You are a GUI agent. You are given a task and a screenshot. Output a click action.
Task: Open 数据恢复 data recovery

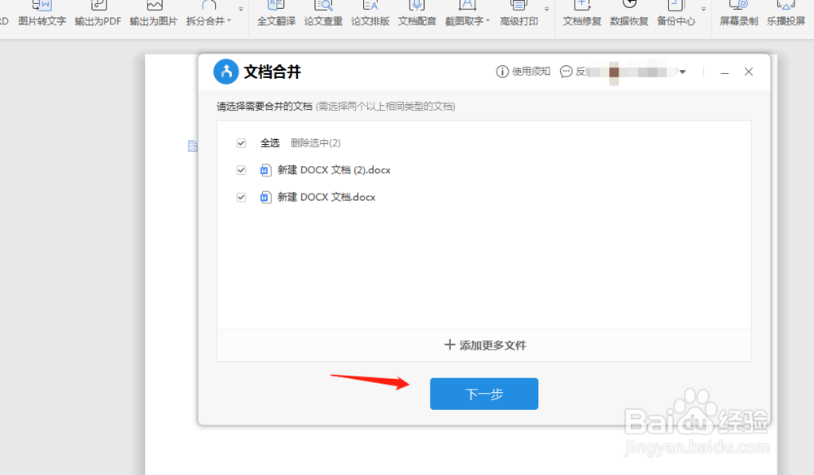pos(628,15)
